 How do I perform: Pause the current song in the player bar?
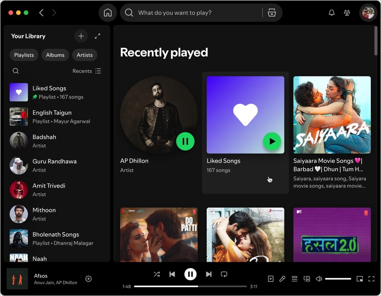(x=190, y=274)
